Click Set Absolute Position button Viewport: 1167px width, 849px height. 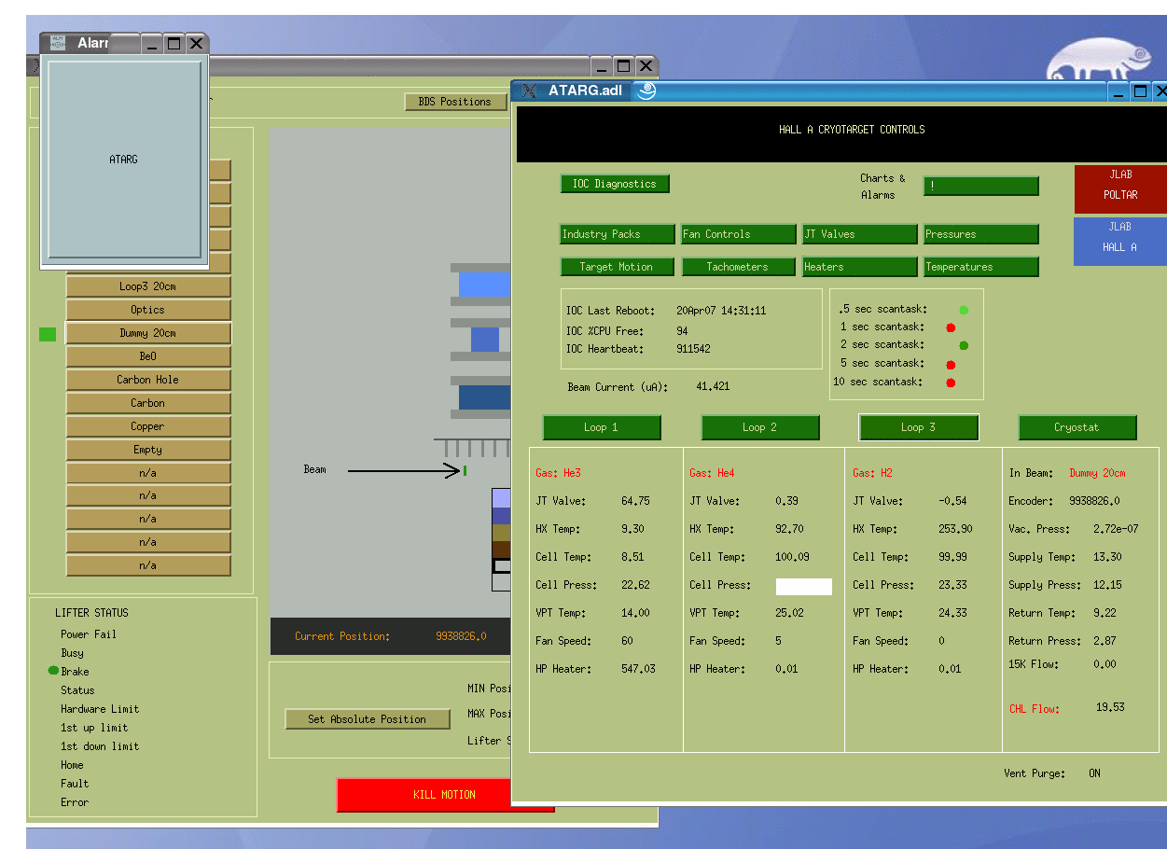pos(368,719)
